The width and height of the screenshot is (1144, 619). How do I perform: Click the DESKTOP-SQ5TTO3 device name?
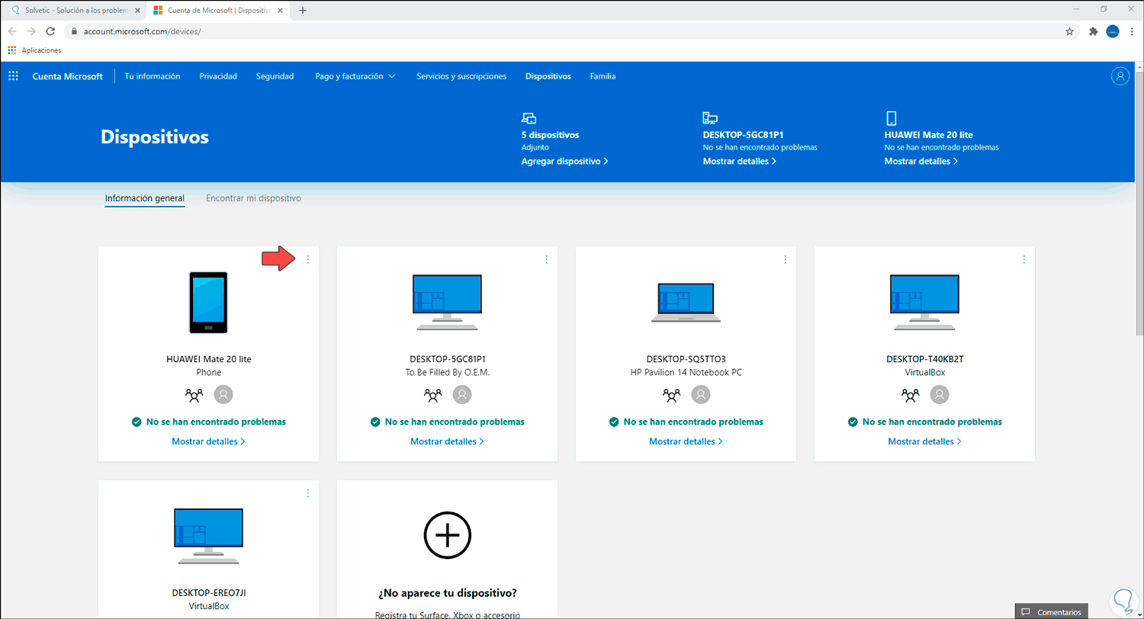[686, 358]
